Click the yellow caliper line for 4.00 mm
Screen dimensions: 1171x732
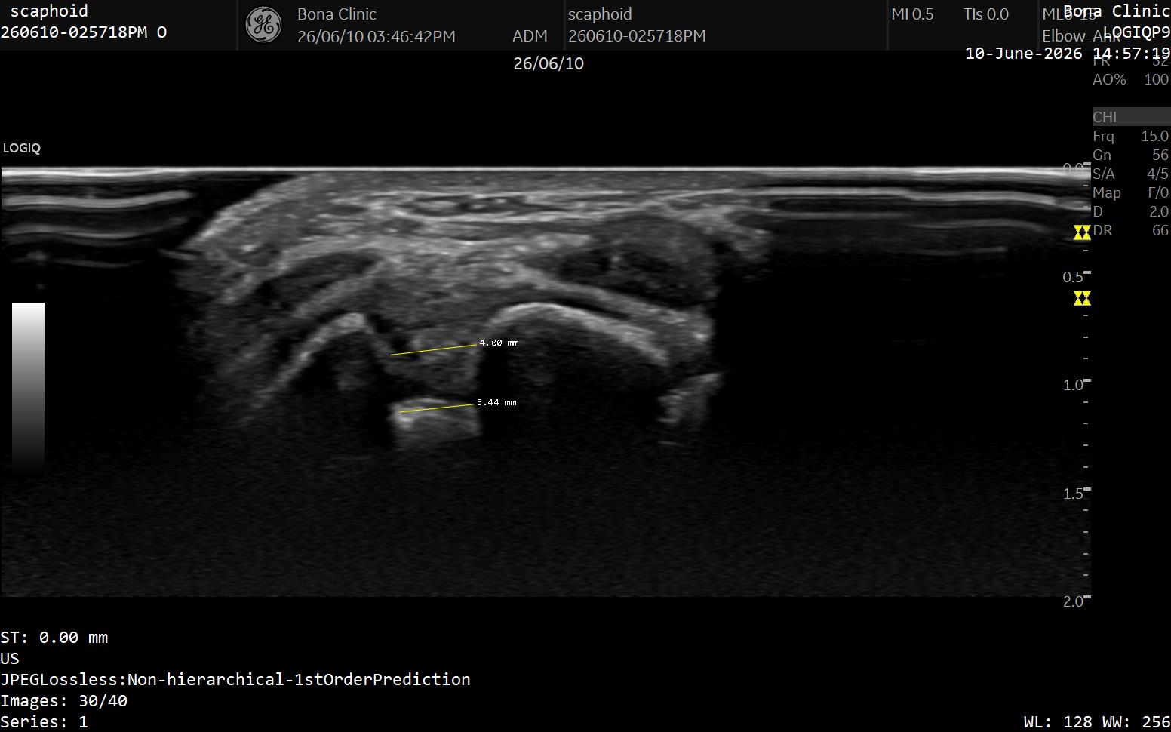[x=434, y=349]
